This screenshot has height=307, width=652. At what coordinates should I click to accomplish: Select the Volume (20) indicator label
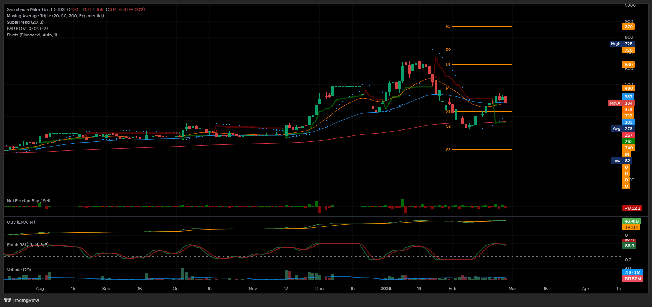tap(19, 270)
